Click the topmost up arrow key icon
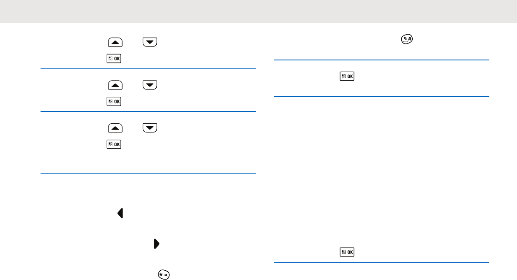The height and width of the screenshot is (280, 517). (x=115, y=42)
